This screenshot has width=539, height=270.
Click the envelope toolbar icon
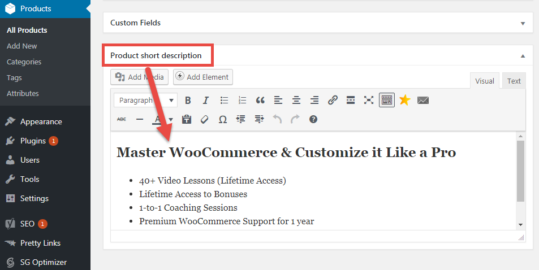coord(423,101)
